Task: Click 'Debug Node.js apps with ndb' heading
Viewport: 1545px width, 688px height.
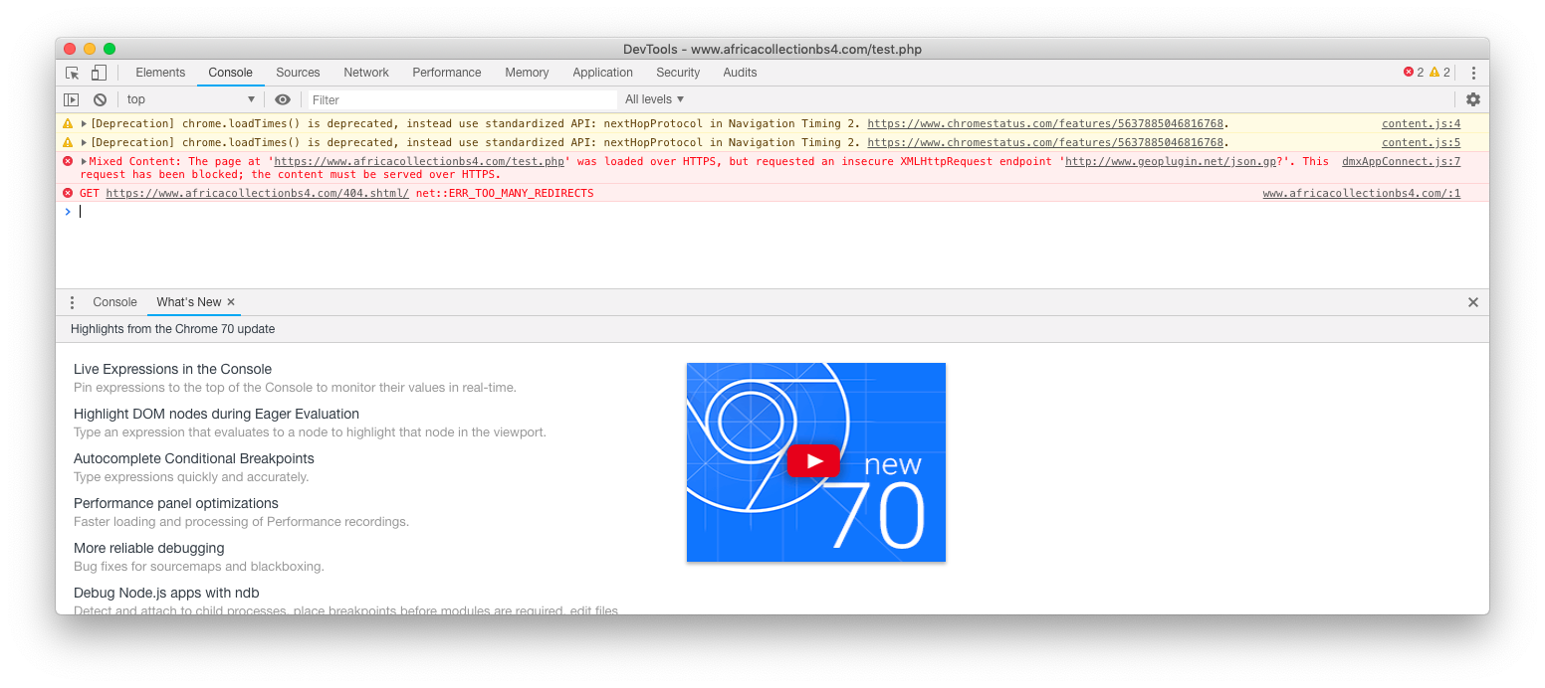Action: [x=166, y=593]
